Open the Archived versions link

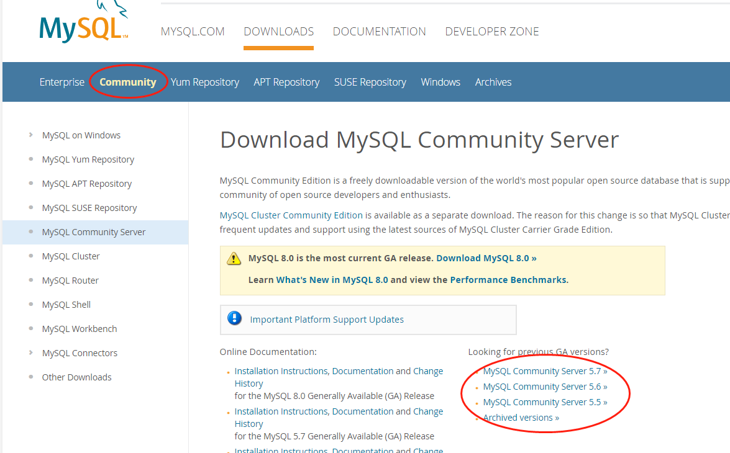[521, 418]
